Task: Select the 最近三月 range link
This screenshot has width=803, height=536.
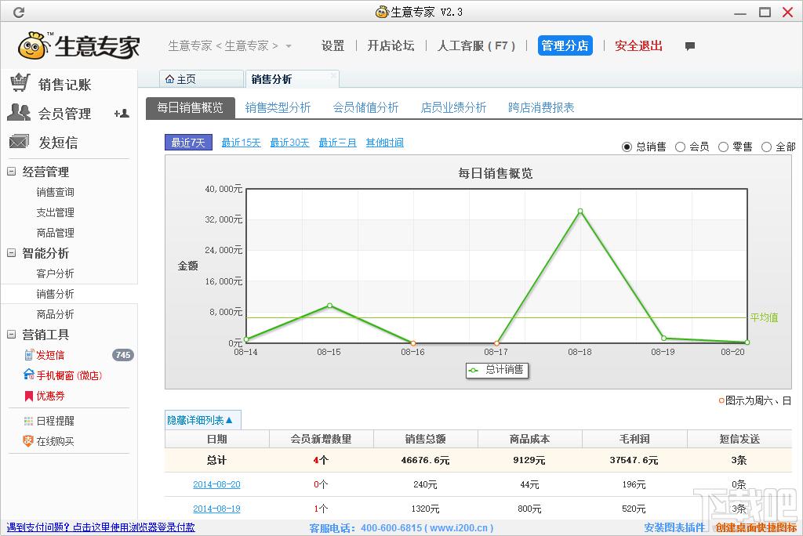Action: pyautogui.click(x=337, y=143)
